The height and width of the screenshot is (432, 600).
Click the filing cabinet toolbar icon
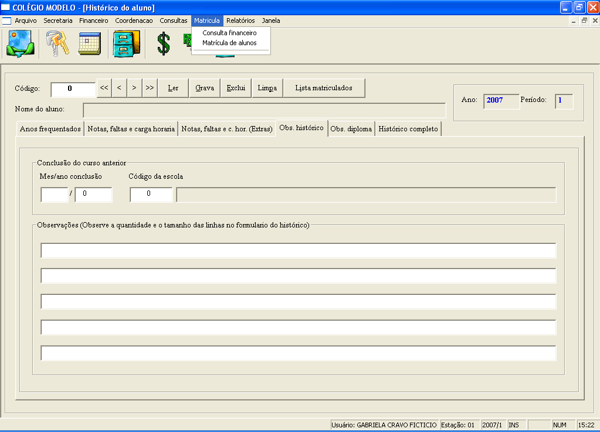point(126,44)
